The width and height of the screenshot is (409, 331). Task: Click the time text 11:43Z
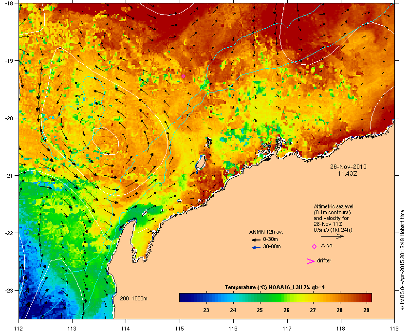pyautogui.click(x=348, y=173)
